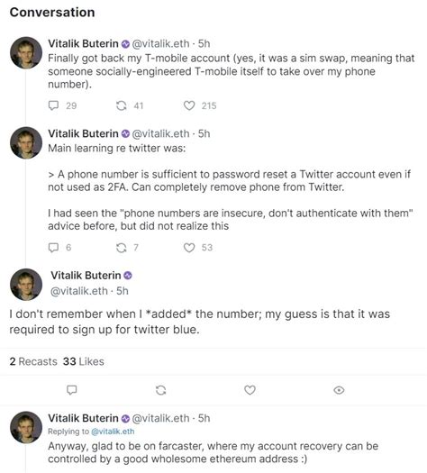Open Vitalik's avatar on farcaster reply
Image resolution: width=427 pixels, height=473 pixels.
[26, 427]
